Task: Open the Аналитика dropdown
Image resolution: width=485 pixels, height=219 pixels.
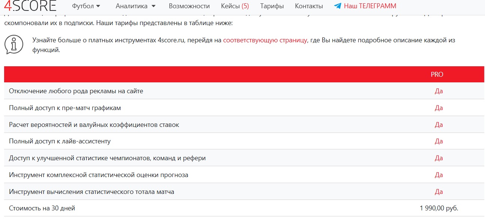Action: (134, 6)
